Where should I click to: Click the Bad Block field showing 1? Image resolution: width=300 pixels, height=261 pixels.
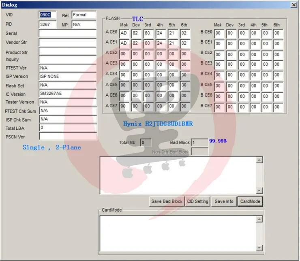pyautogui.click(x=199, y=143)
